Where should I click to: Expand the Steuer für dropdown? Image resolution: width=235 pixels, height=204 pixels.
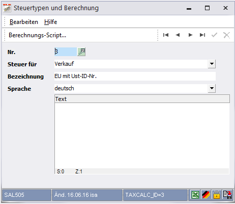(212, 64)
